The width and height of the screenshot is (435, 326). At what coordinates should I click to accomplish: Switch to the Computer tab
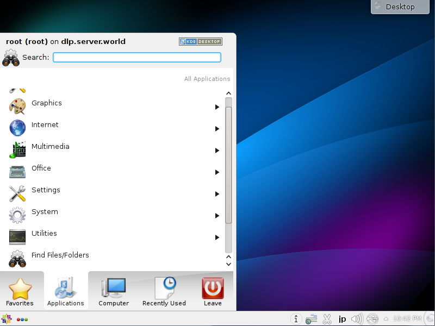pyautogui.click(x=113, y=290)
